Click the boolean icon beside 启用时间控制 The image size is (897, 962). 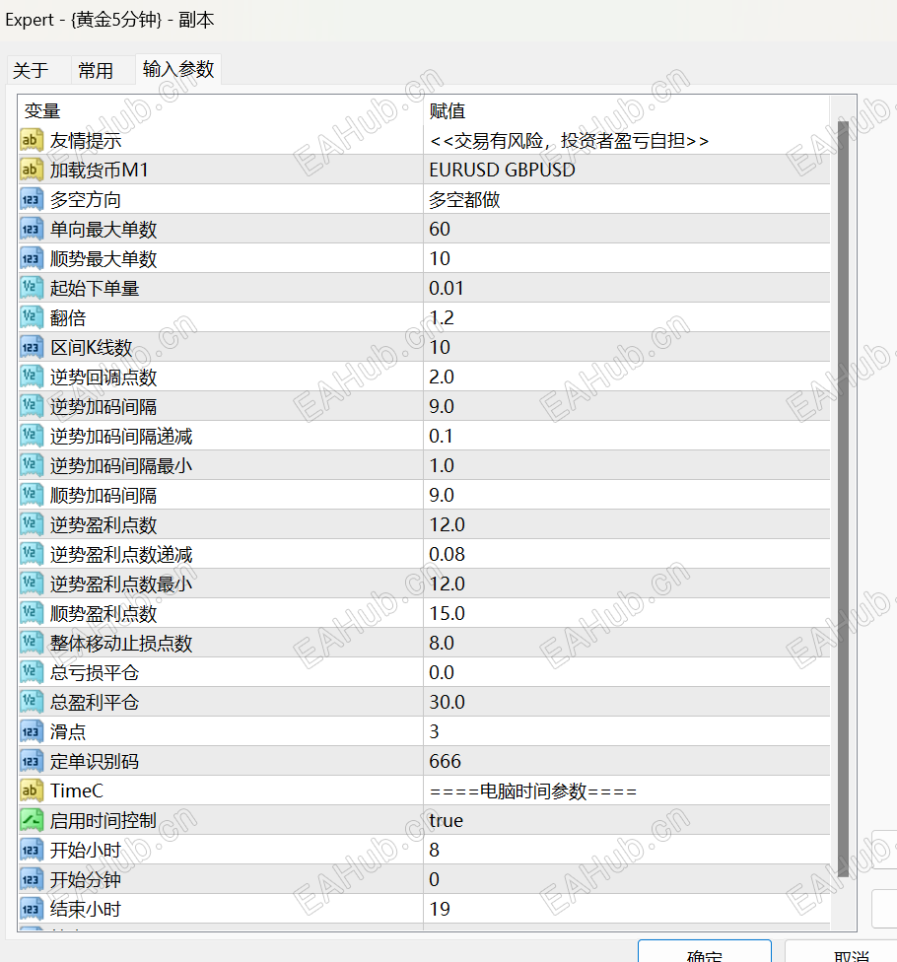click(32, 820)
